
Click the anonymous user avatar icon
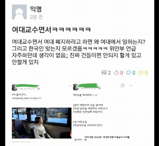[x=19, y=12]
